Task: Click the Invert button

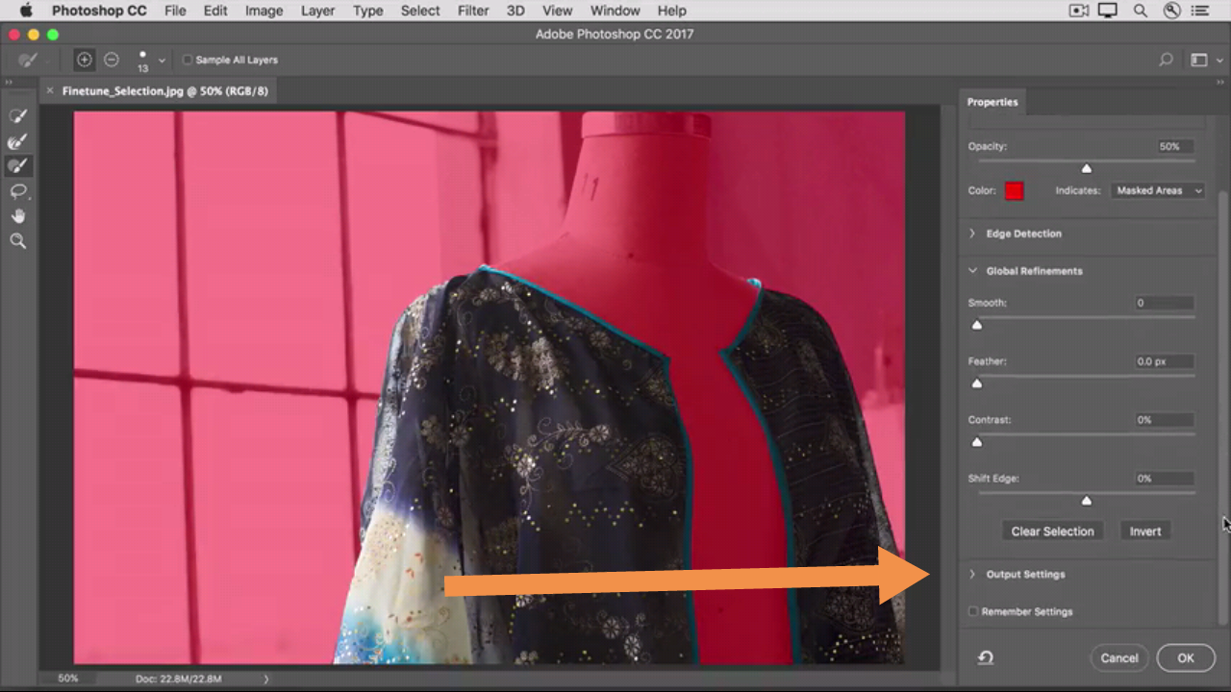Action: coord(1144,531)
